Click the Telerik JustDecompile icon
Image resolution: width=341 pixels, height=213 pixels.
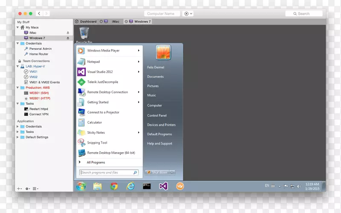pyautogui.click(x=81, y=82)
